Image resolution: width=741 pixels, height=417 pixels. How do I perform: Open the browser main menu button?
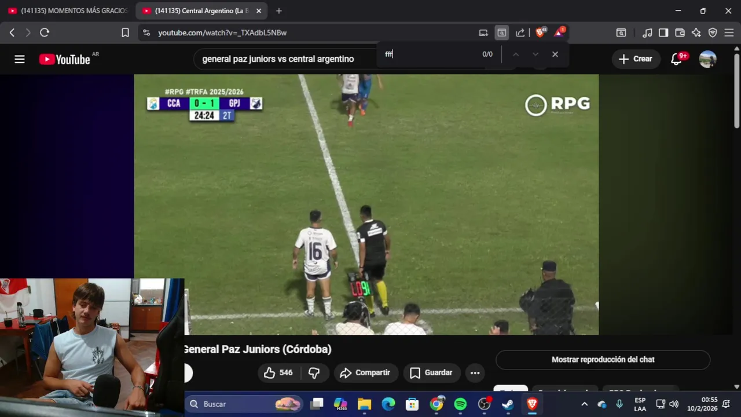click(729, 33)
